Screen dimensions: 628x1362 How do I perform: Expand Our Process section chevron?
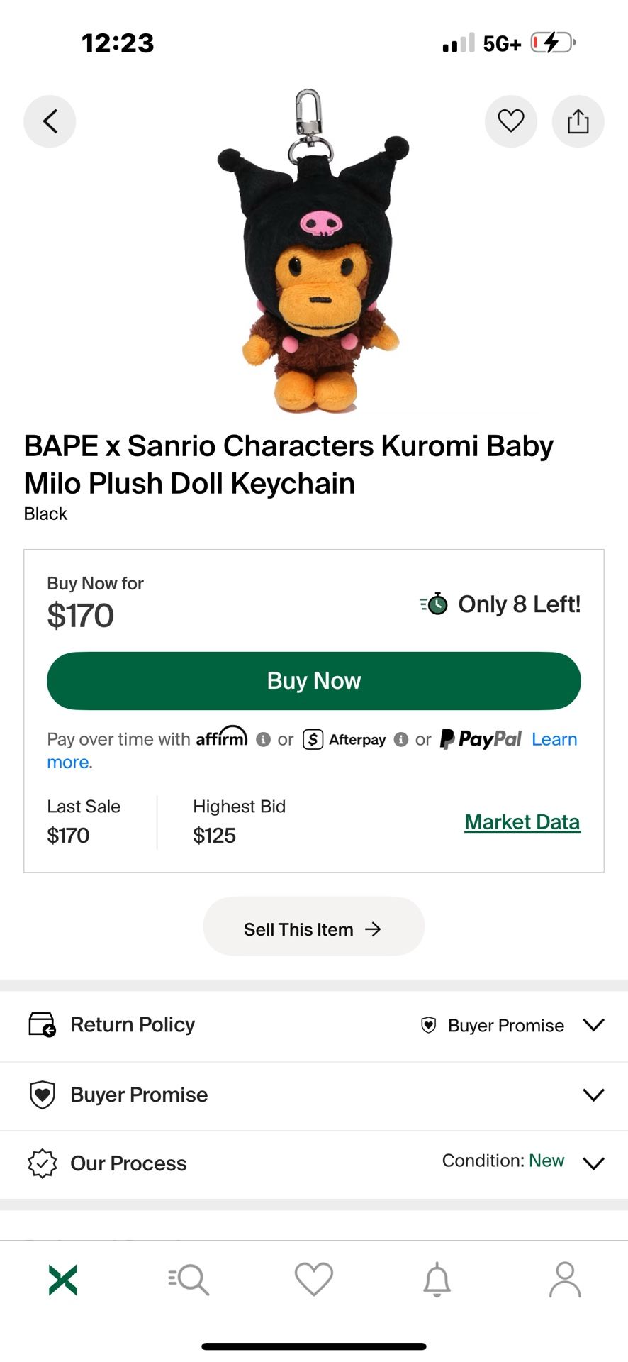click(593, 1163)
